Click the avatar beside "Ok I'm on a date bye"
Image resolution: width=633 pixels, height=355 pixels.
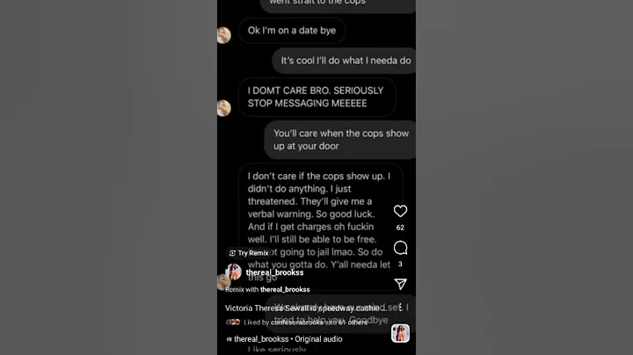point(224,35)
